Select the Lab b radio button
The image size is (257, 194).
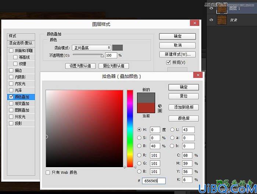172,146
